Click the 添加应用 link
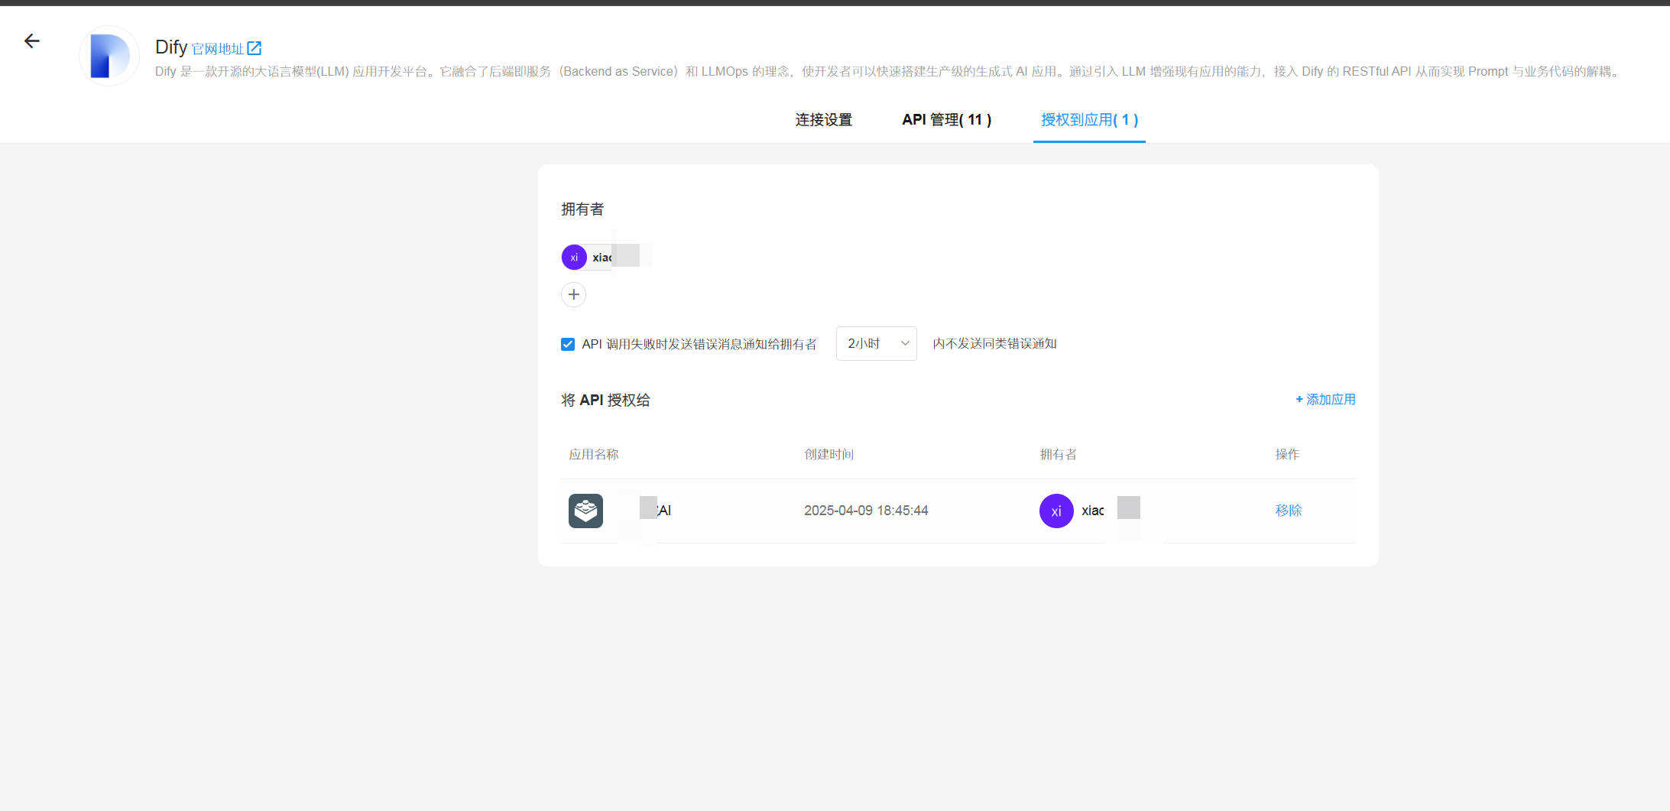1670x811 pixels. click(x=1325, y=399)
